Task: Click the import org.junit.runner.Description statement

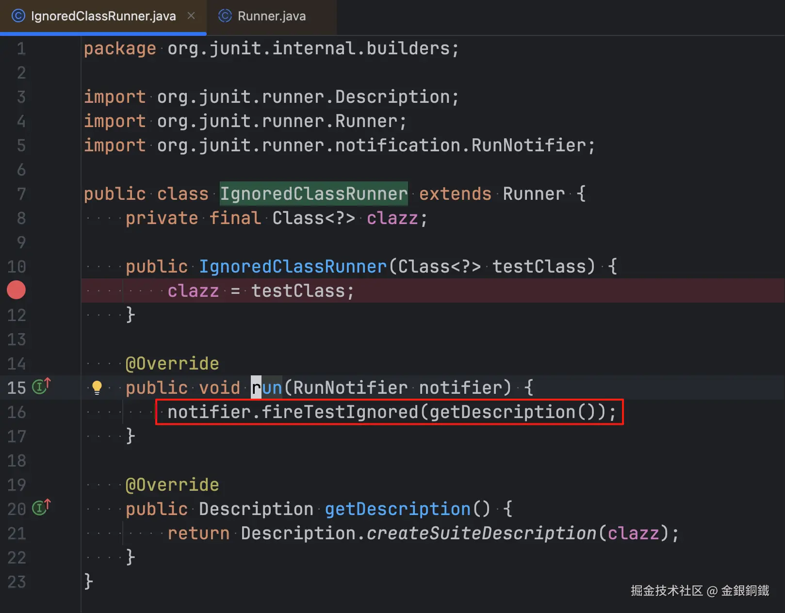Action: tap(271, 97)
